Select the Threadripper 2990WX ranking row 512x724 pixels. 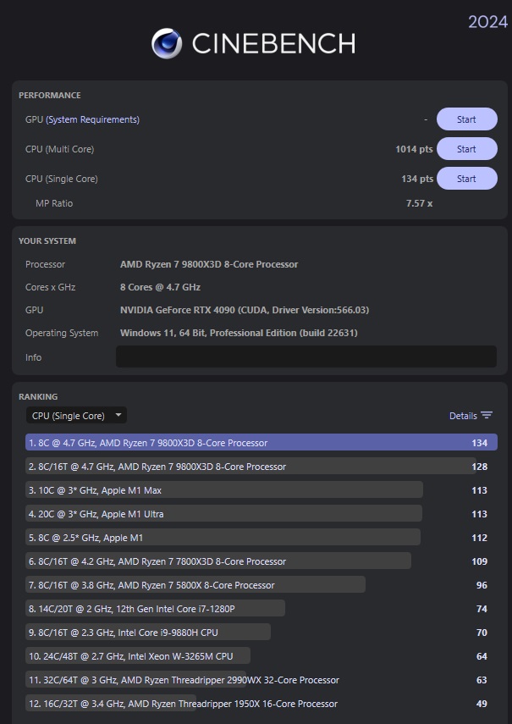262,680
